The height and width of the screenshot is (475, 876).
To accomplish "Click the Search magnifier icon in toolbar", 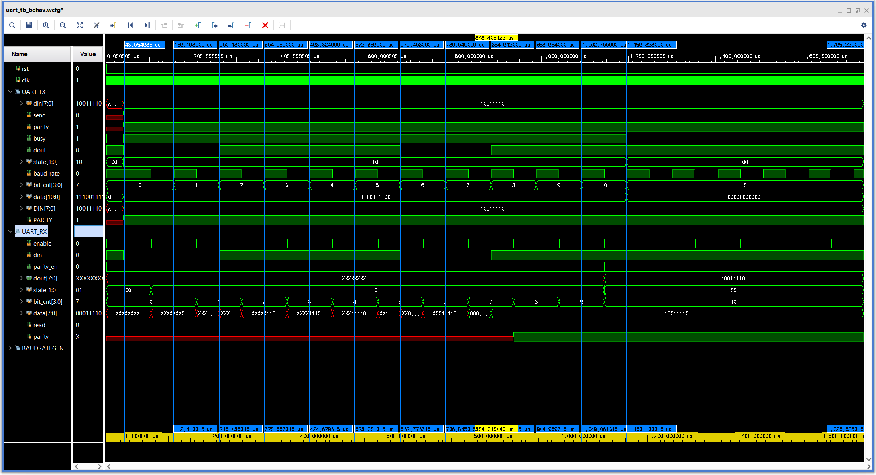I will [x=12, y=25].
